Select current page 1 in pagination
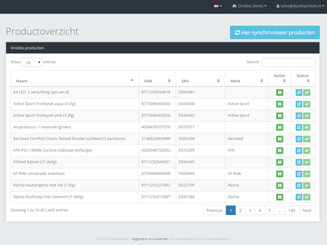 (231, 210)
